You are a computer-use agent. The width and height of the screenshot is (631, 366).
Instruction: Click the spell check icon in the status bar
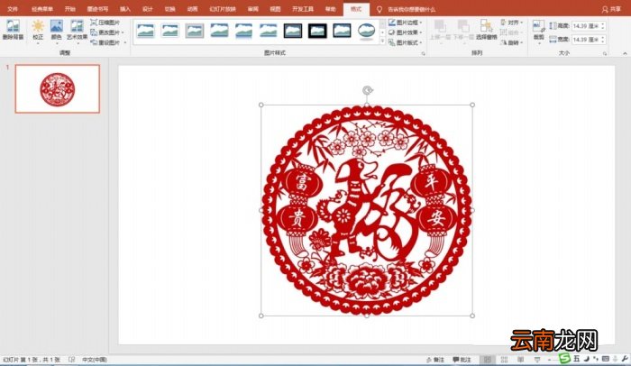point(71,360)
